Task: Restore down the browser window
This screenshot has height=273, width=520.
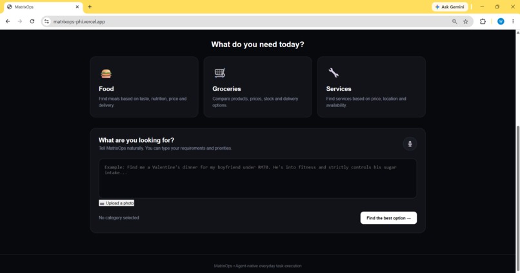Action: 497,6
